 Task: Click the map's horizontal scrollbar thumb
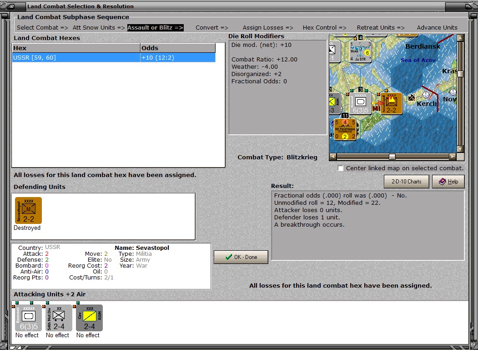pyautogui.click(x=392, y=157)
